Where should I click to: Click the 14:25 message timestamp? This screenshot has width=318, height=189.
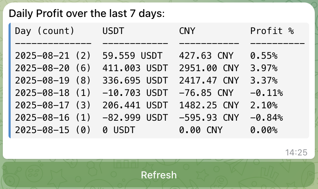coord(296,153)
